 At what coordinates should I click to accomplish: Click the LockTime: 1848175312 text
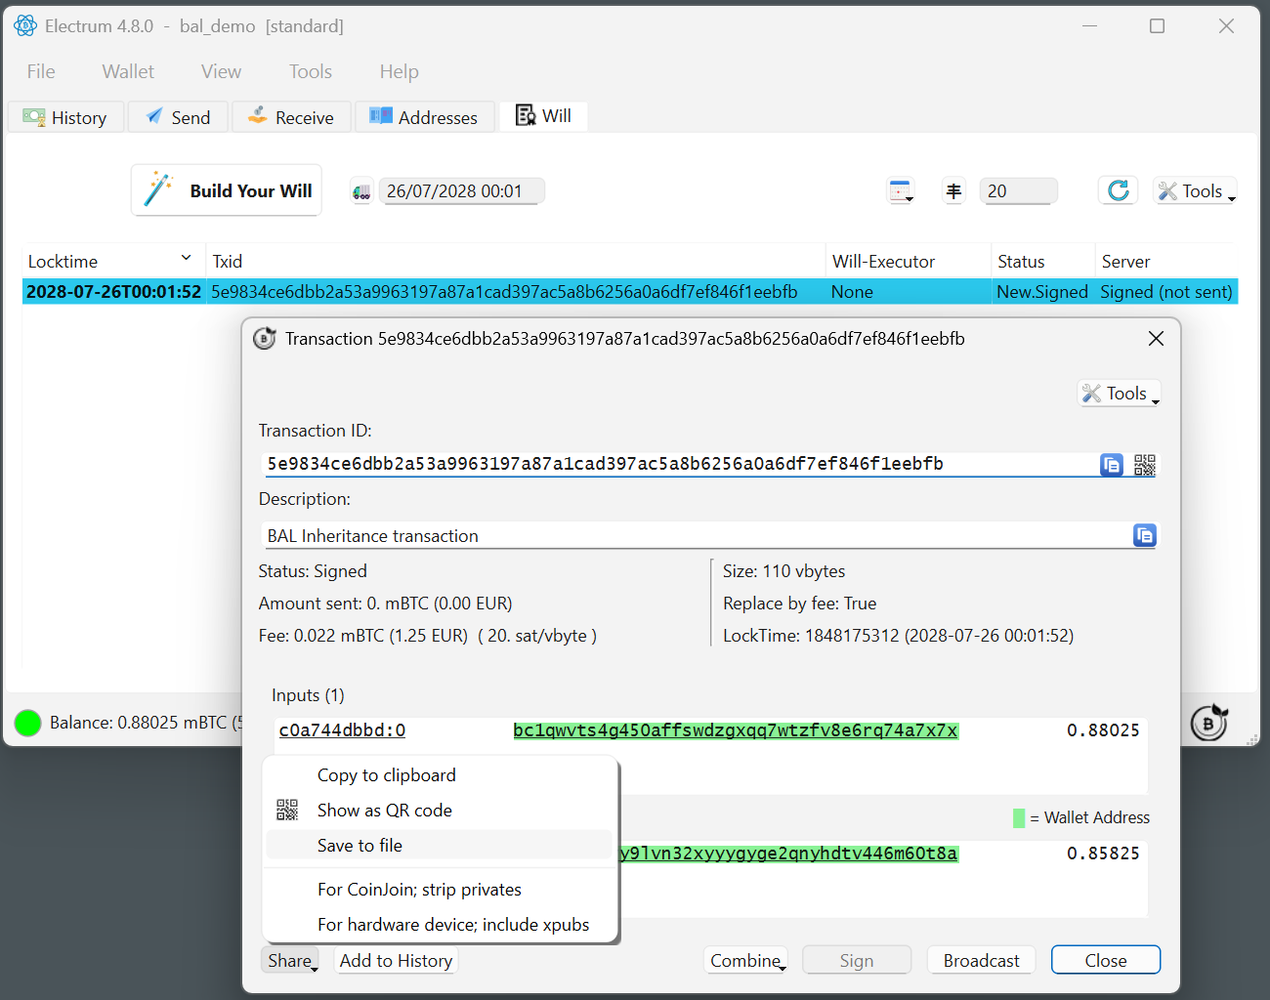click(898, 636)
